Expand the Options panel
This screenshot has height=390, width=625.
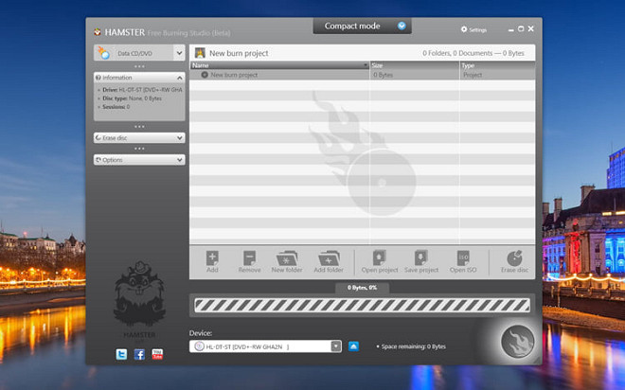click(179, 160)
